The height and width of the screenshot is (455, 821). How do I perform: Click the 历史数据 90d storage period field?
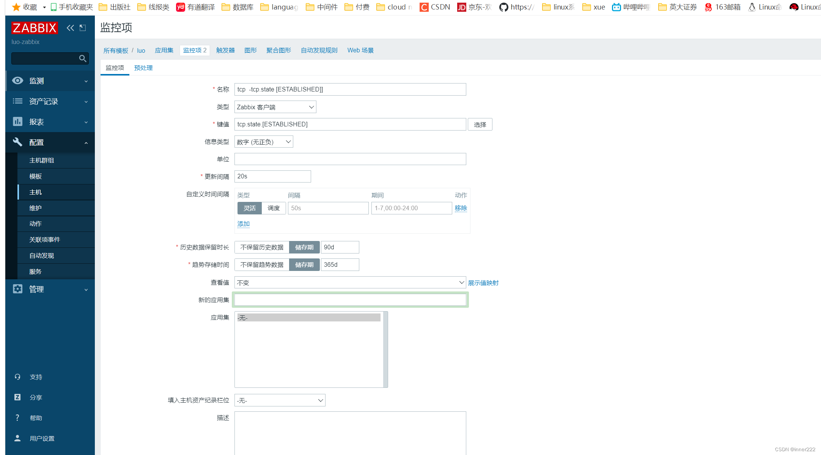tap(340, 247)
